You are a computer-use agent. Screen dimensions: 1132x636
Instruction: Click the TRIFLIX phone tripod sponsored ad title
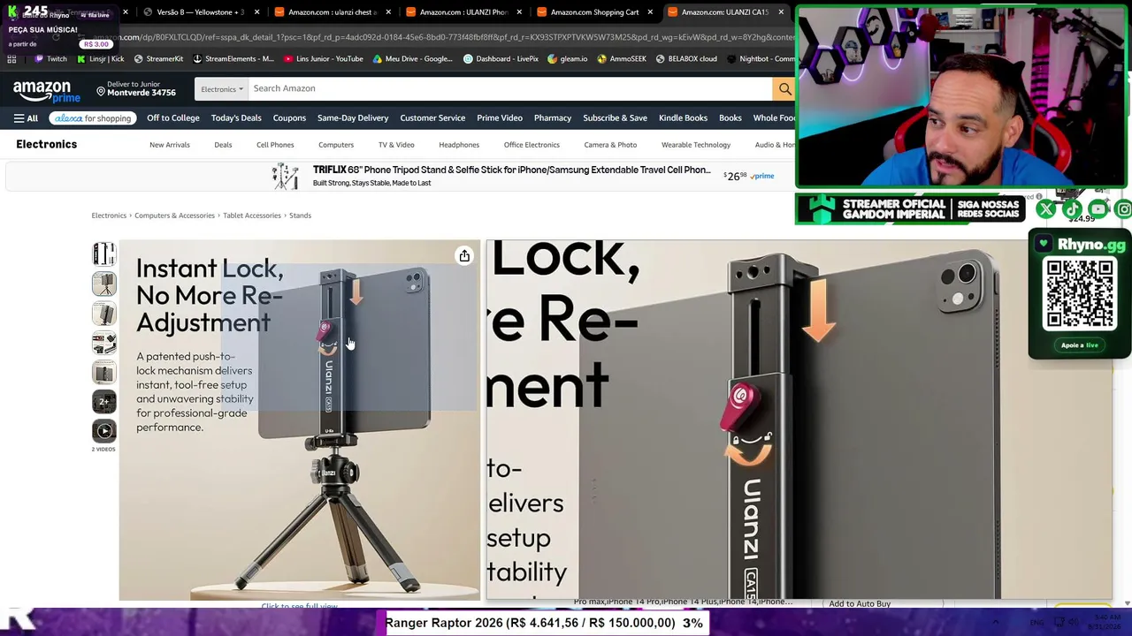coord(512,170)
